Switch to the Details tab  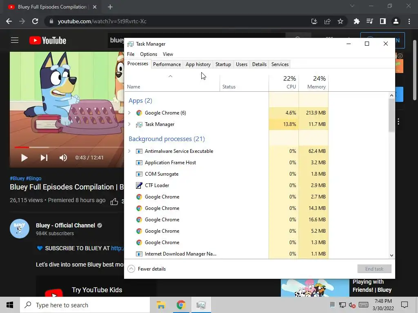click(259, 64)
